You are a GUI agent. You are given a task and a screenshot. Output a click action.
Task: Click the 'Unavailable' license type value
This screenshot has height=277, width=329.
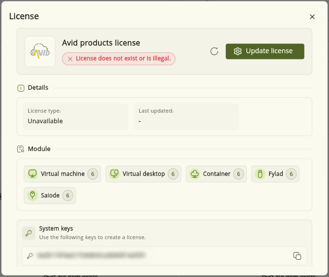tap(45, 121)
